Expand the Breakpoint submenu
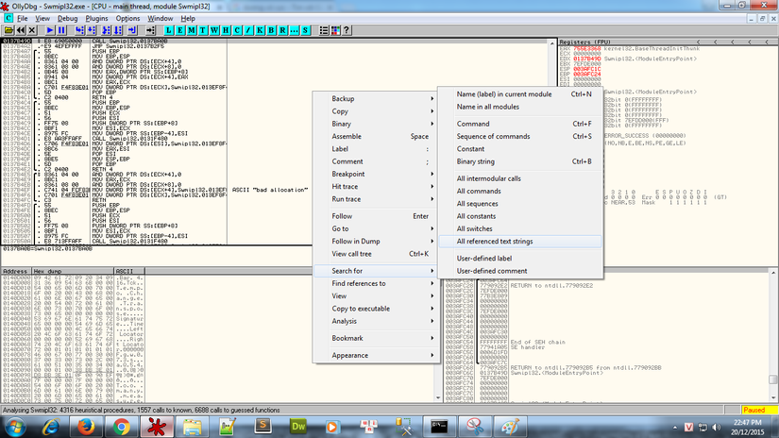779x438 pixels. (x=376, y=174)
